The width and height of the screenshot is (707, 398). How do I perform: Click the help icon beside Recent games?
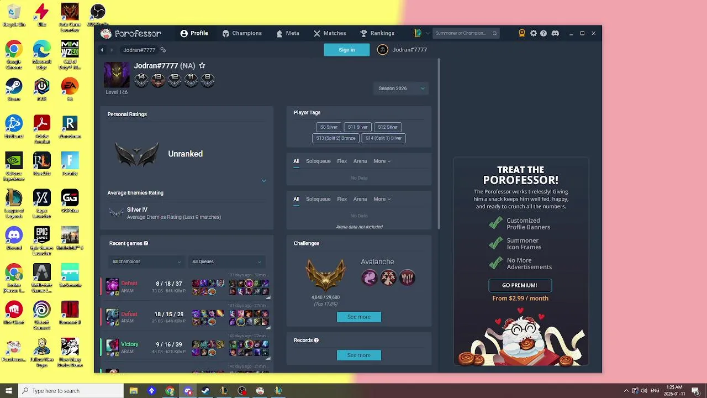pos(146,243)
